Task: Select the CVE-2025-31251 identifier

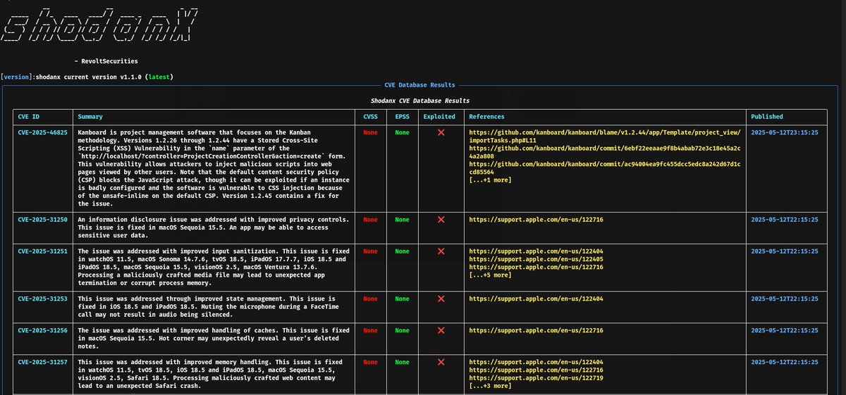Action: tap(42, 251)
